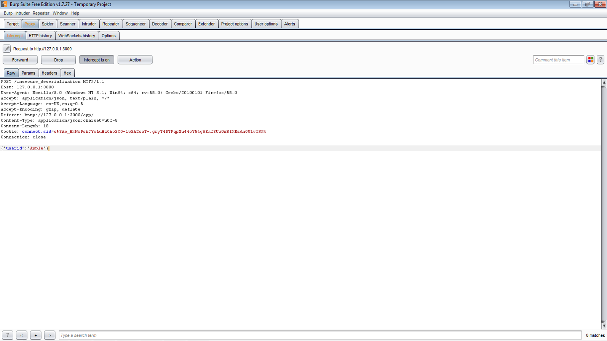Open the Burp menu
The width and height of the screenshot is (607, 341).
pos(8,13)
